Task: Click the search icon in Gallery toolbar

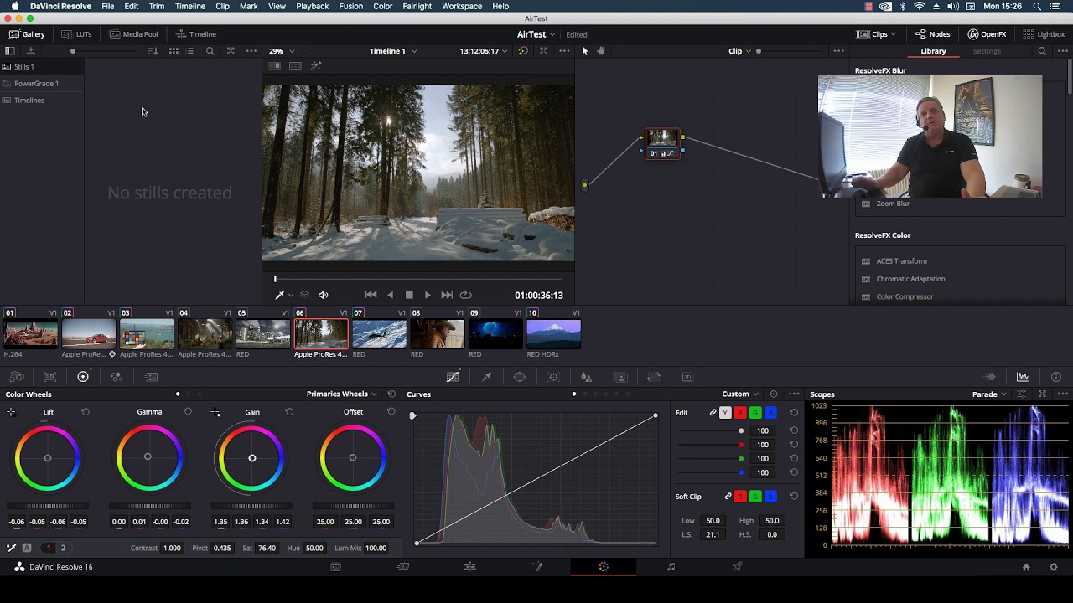Action: coord(210,51)
